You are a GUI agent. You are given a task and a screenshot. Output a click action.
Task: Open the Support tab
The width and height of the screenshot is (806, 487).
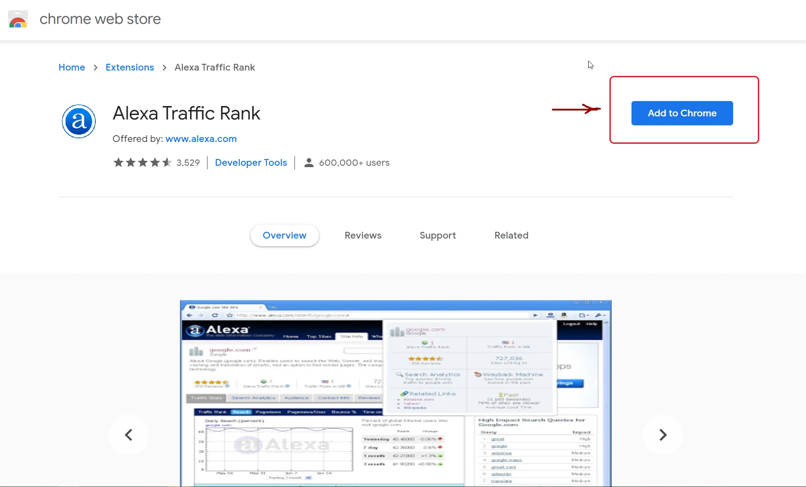[x=438, y=235]
